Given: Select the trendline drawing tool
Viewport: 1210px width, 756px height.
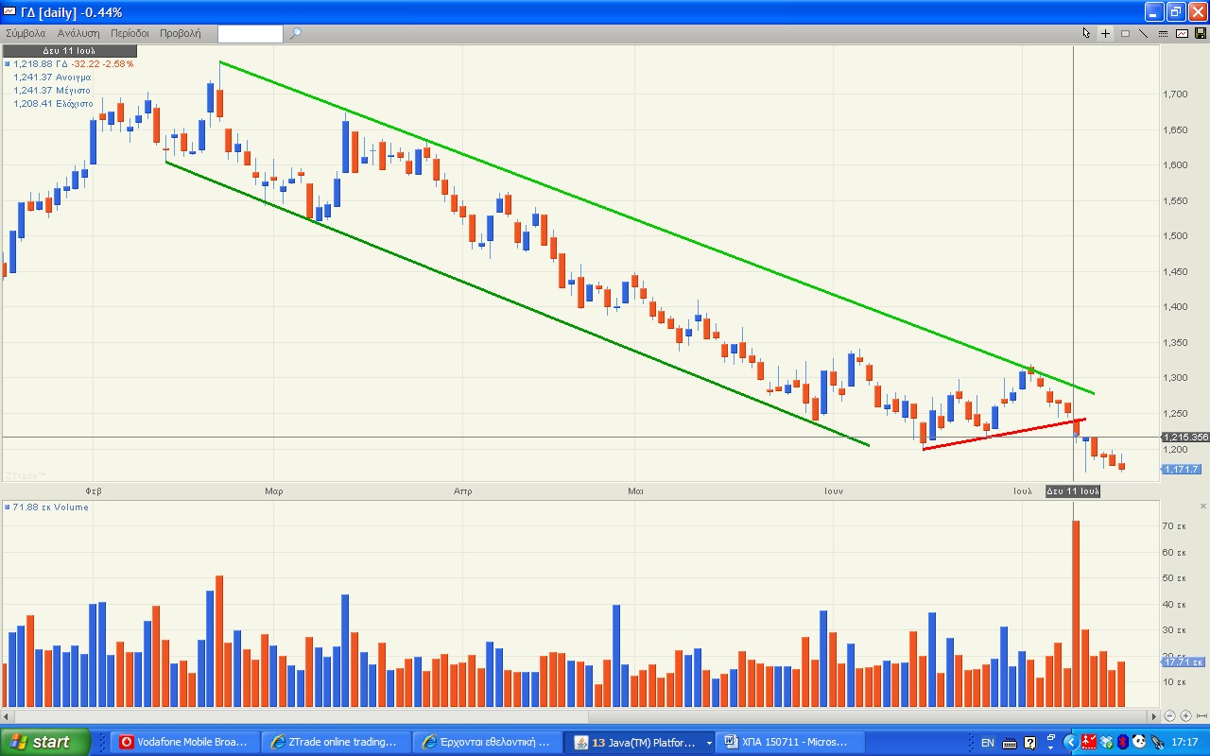Looking at the screenshot, I should 1144,33.
